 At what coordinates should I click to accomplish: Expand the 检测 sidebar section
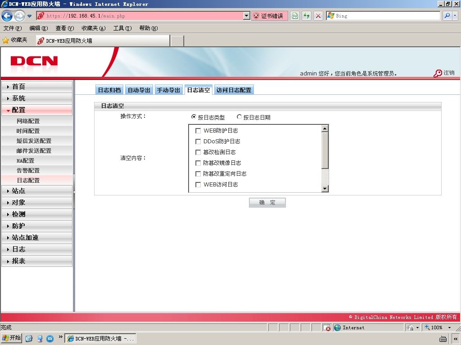[37, 214]
